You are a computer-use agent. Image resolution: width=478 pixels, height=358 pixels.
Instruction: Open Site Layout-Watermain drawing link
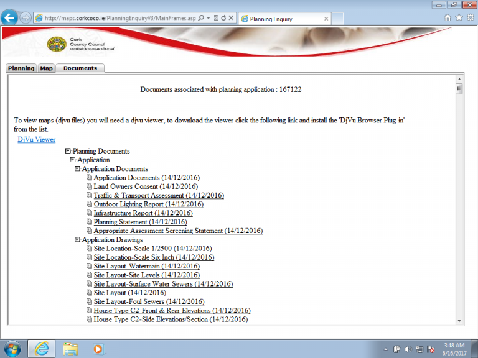pos(147,266)
